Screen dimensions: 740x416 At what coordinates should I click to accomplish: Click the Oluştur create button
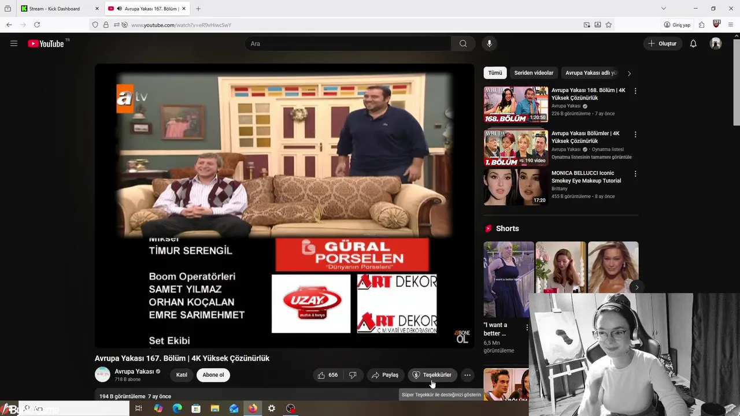click(662, 43)
